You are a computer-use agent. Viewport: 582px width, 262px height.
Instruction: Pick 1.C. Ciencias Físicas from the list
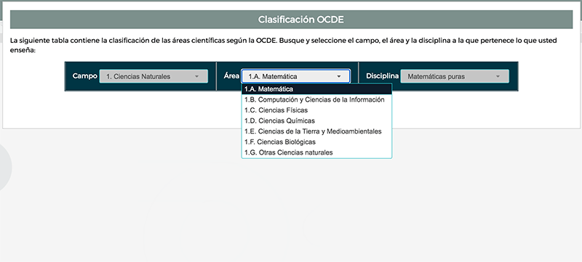point(316,110)
